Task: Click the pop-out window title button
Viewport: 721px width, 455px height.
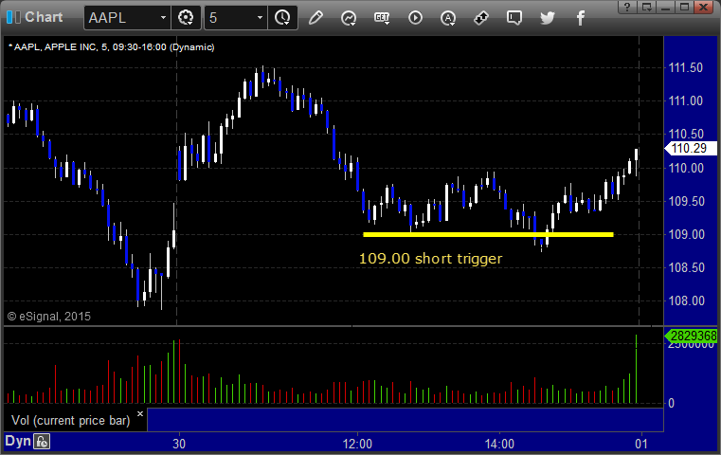Action: click(646, 7)
